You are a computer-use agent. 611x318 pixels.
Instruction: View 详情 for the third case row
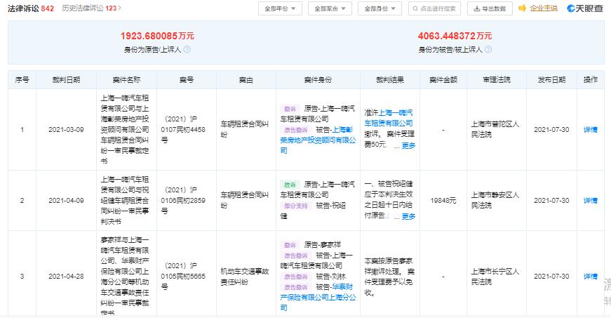coord(590,277)
